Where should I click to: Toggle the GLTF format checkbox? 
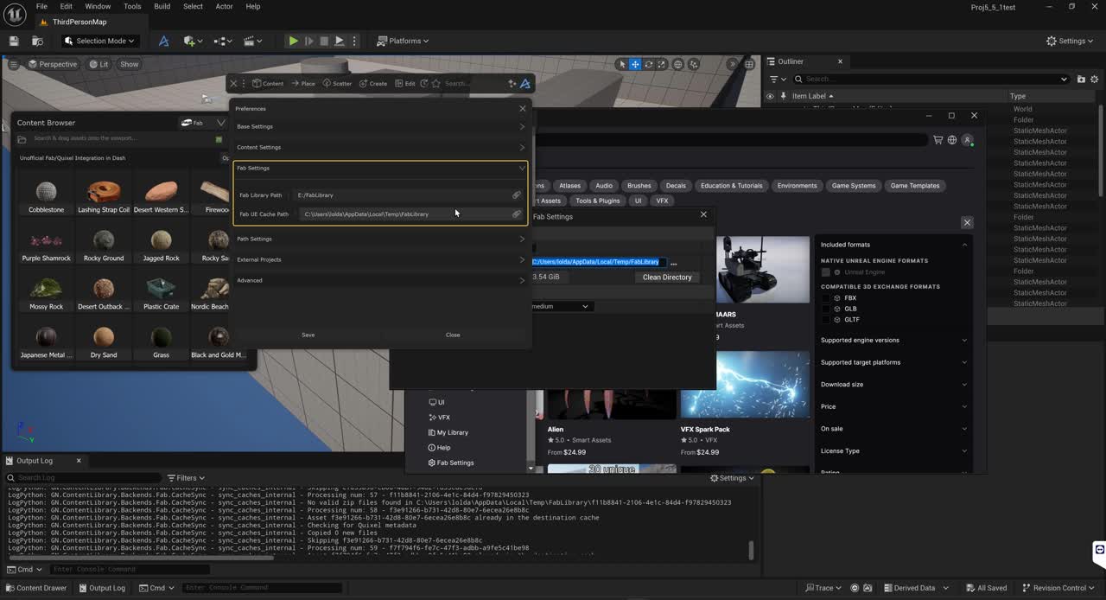(826, 319)
